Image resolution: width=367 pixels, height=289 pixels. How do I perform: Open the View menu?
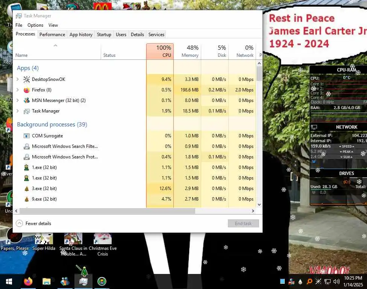53,25
